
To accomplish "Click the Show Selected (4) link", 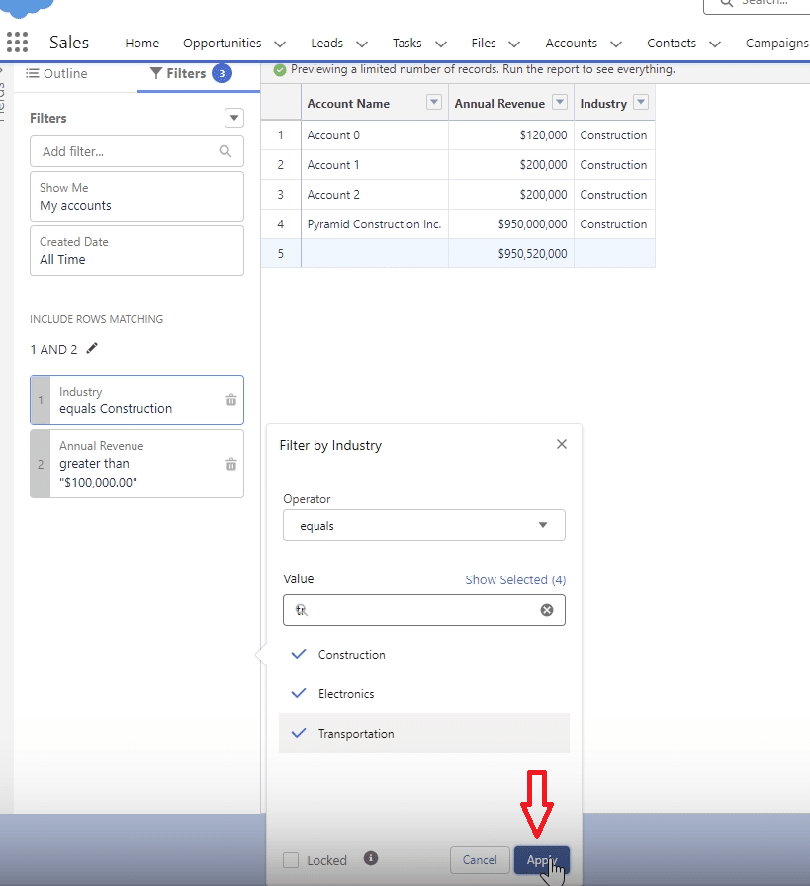I will 515,579.
